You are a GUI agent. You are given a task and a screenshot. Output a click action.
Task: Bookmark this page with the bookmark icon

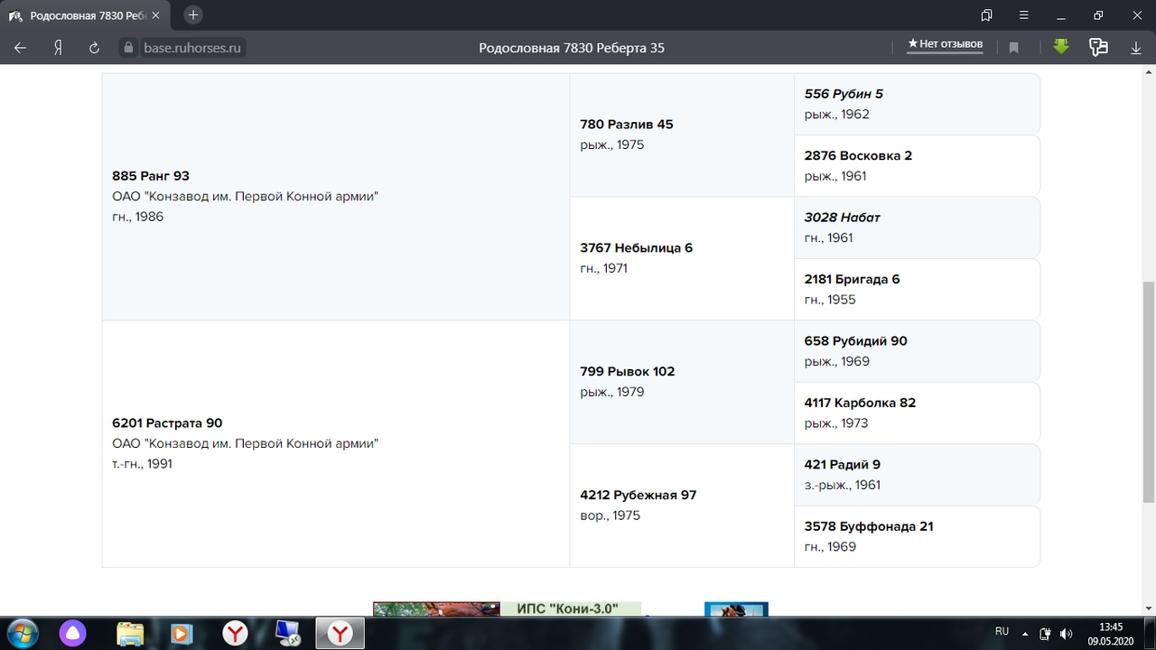pyautogui.click(x=1014, y=48)
